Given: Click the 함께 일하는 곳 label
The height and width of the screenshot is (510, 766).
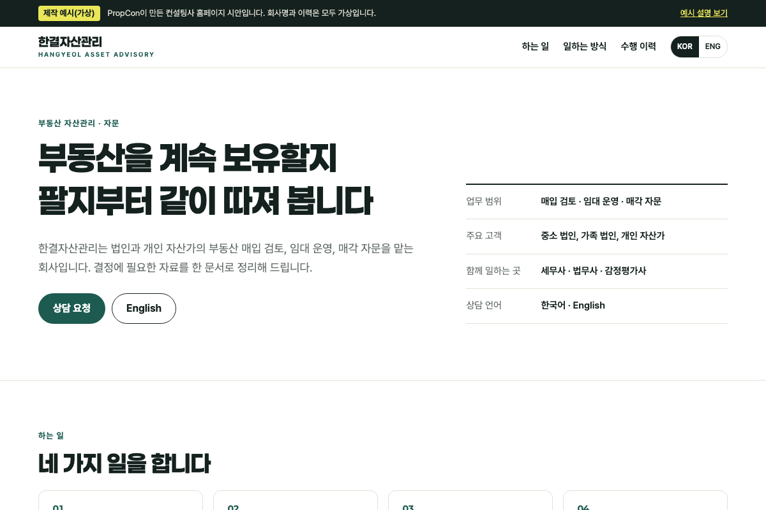Looking at the screenshot, I should (493, 271).
